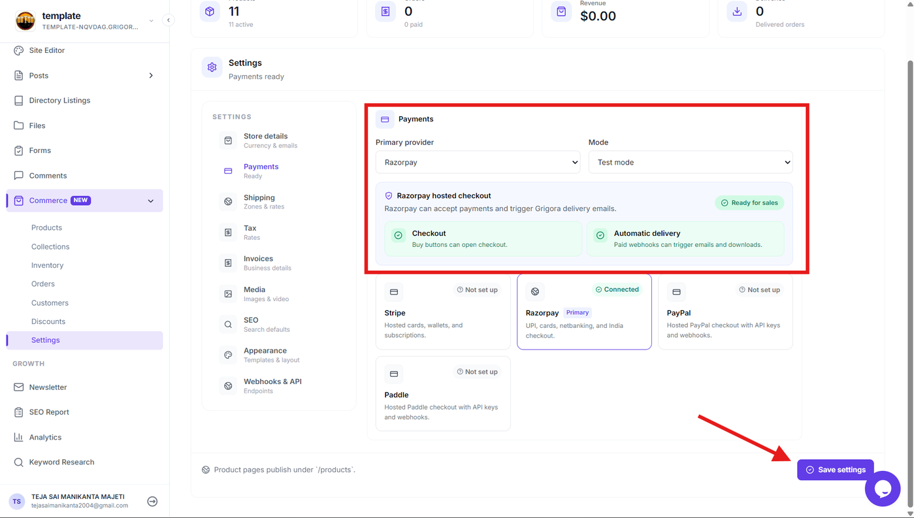
Task: Click the logout icon beside user name
Action: pyautogui.click(x=152, y=501)
